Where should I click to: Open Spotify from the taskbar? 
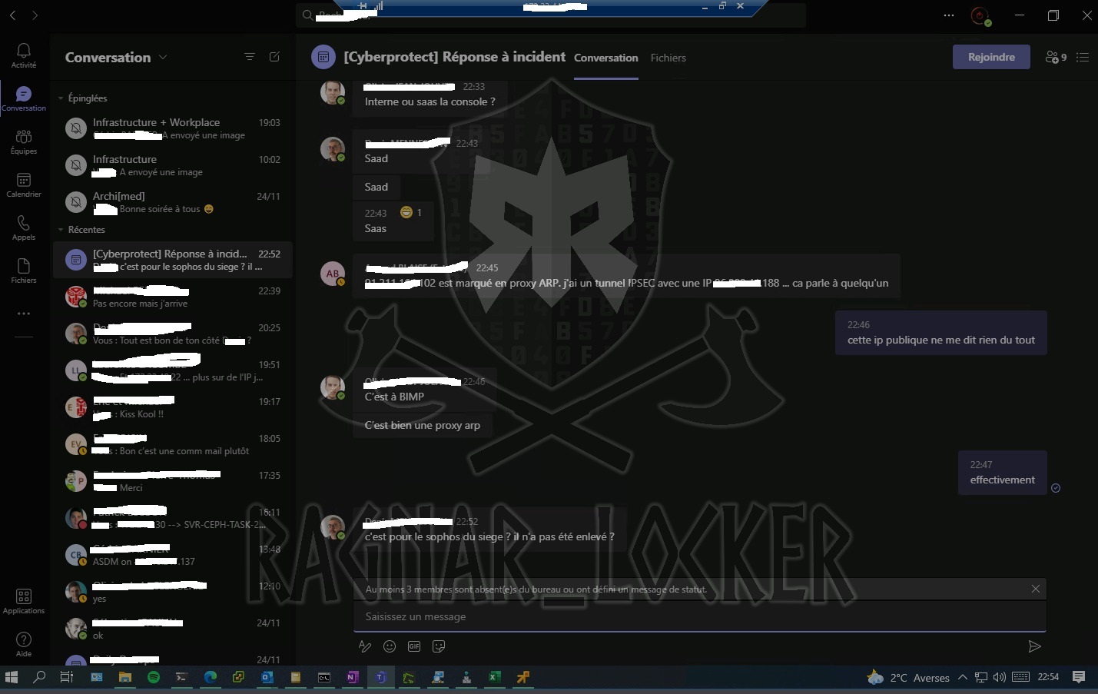coord(154,677)
